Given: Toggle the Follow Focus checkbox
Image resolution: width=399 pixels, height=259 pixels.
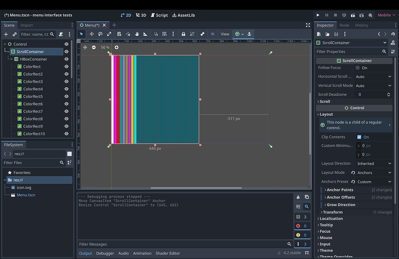Looking at the screenshot, I should coord(358,68).
